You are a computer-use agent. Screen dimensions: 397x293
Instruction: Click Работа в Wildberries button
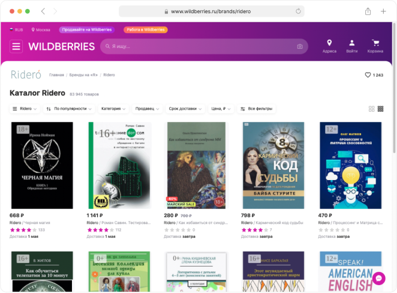(x=145, y=29)
